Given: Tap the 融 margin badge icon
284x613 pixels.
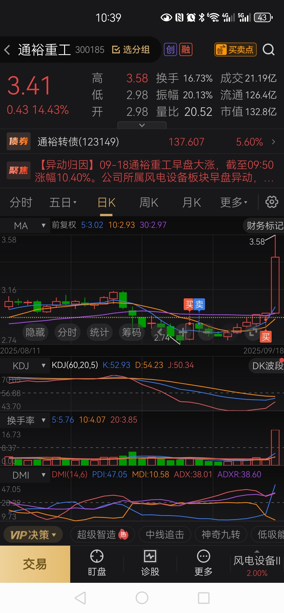Looking at the screenshot, I should (x=186, y=50).
